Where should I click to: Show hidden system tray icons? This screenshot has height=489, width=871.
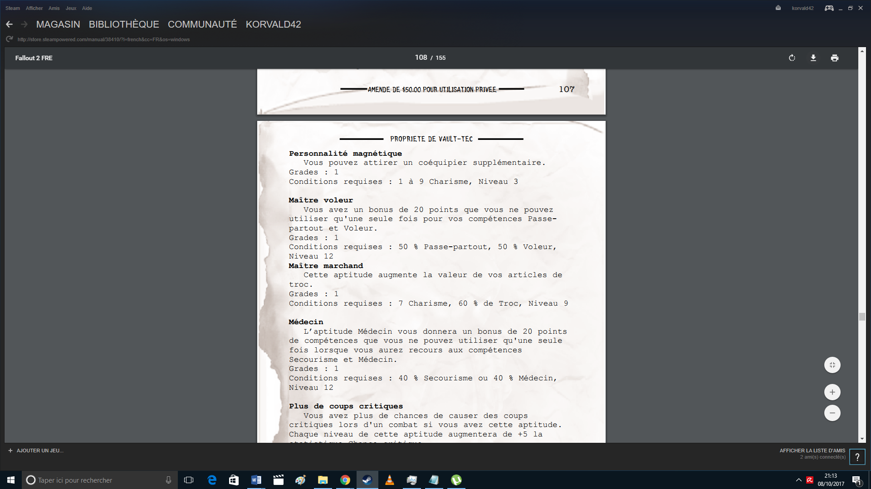(798, 480)
